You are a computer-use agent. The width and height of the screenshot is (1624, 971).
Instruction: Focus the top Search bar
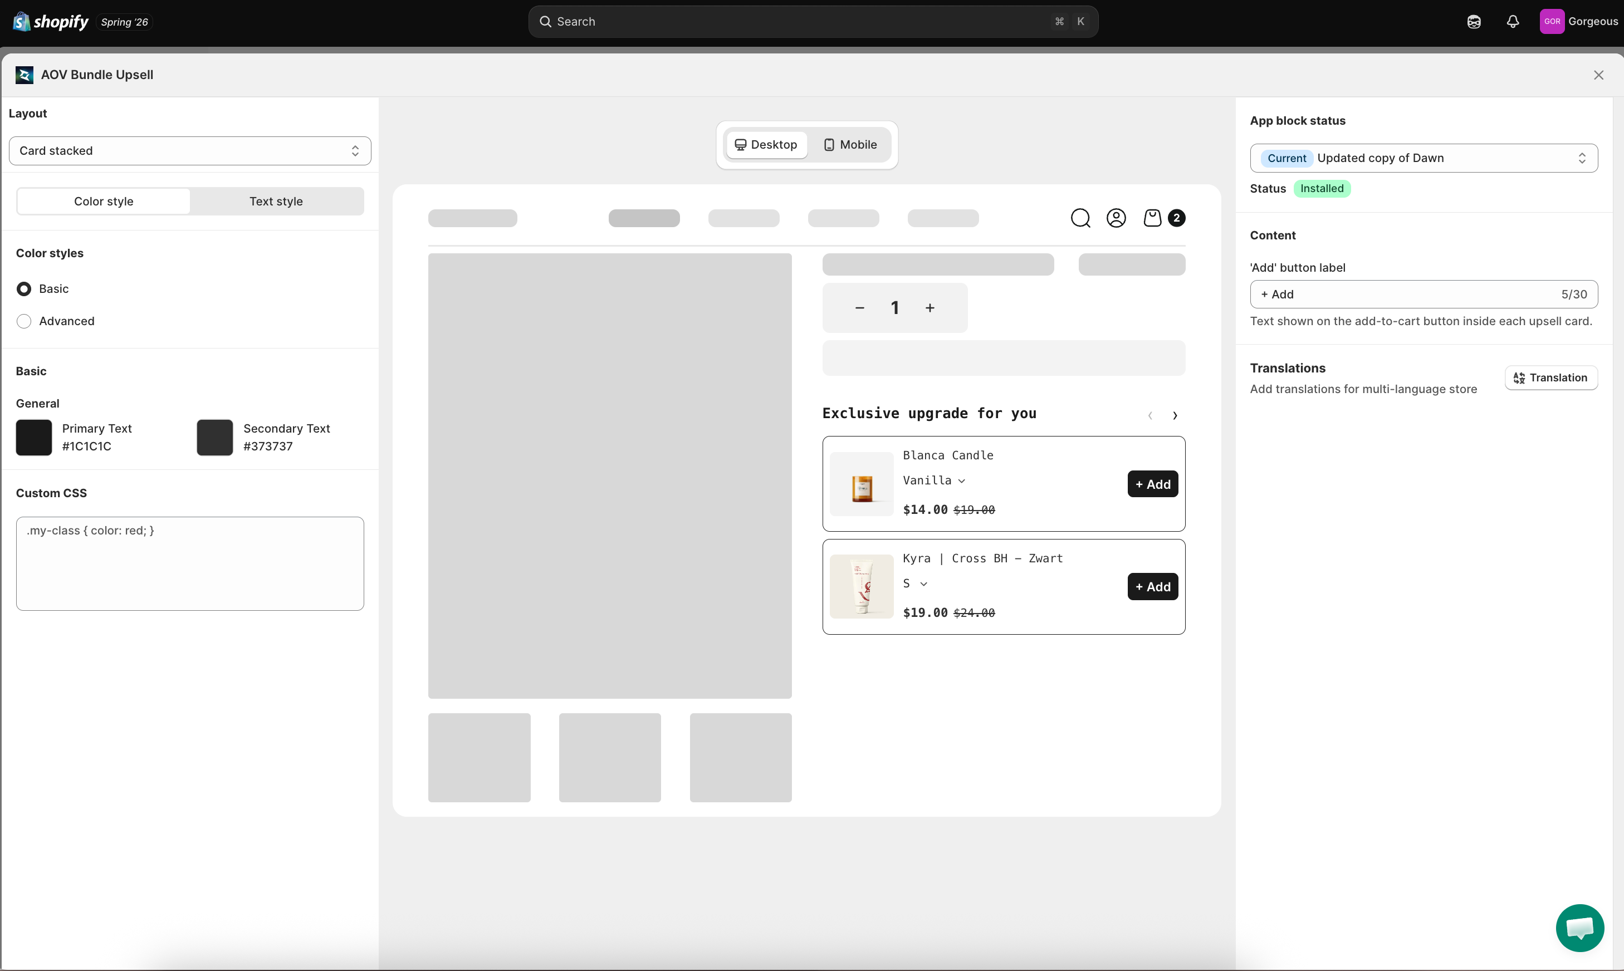(813, 22)
